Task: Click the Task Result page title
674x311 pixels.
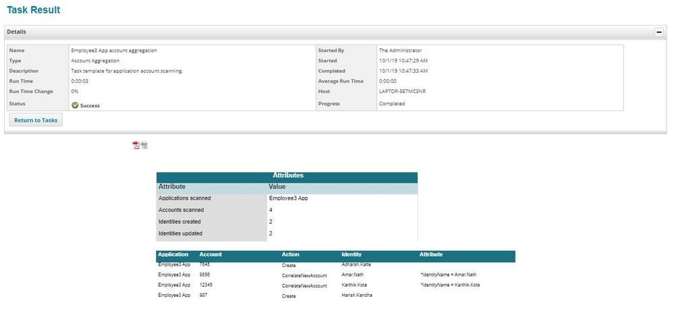Action: (x=34, y=10)
